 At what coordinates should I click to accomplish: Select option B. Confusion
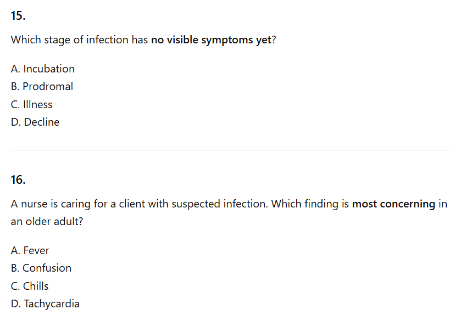41,268
